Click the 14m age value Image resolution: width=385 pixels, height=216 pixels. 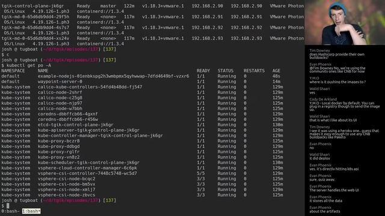(x=276, y=82)
